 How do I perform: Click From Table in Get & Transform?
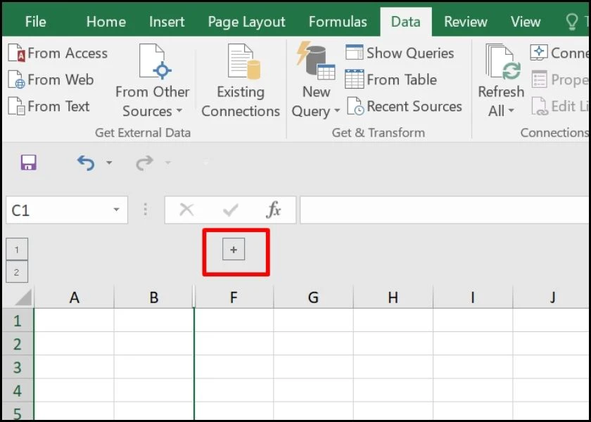coord(355,79)
